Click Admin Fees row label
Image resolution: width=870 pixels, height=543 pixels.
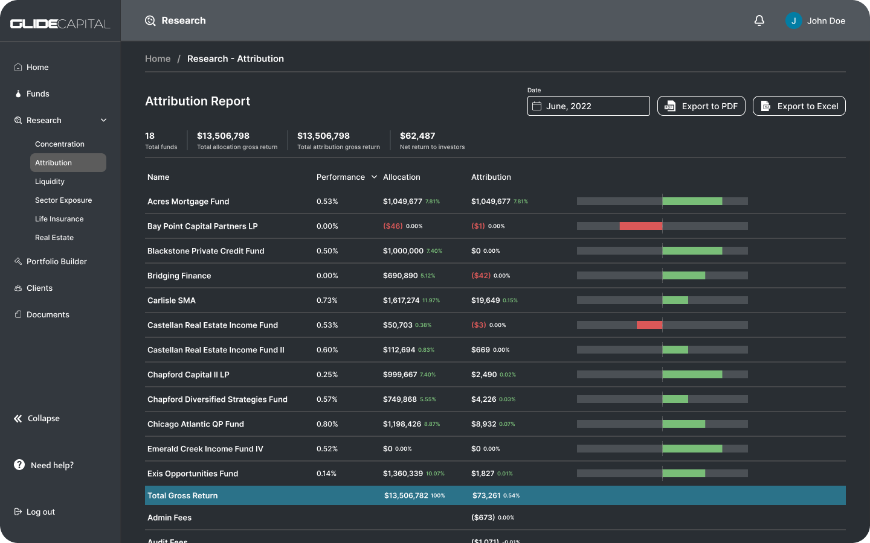169,518
